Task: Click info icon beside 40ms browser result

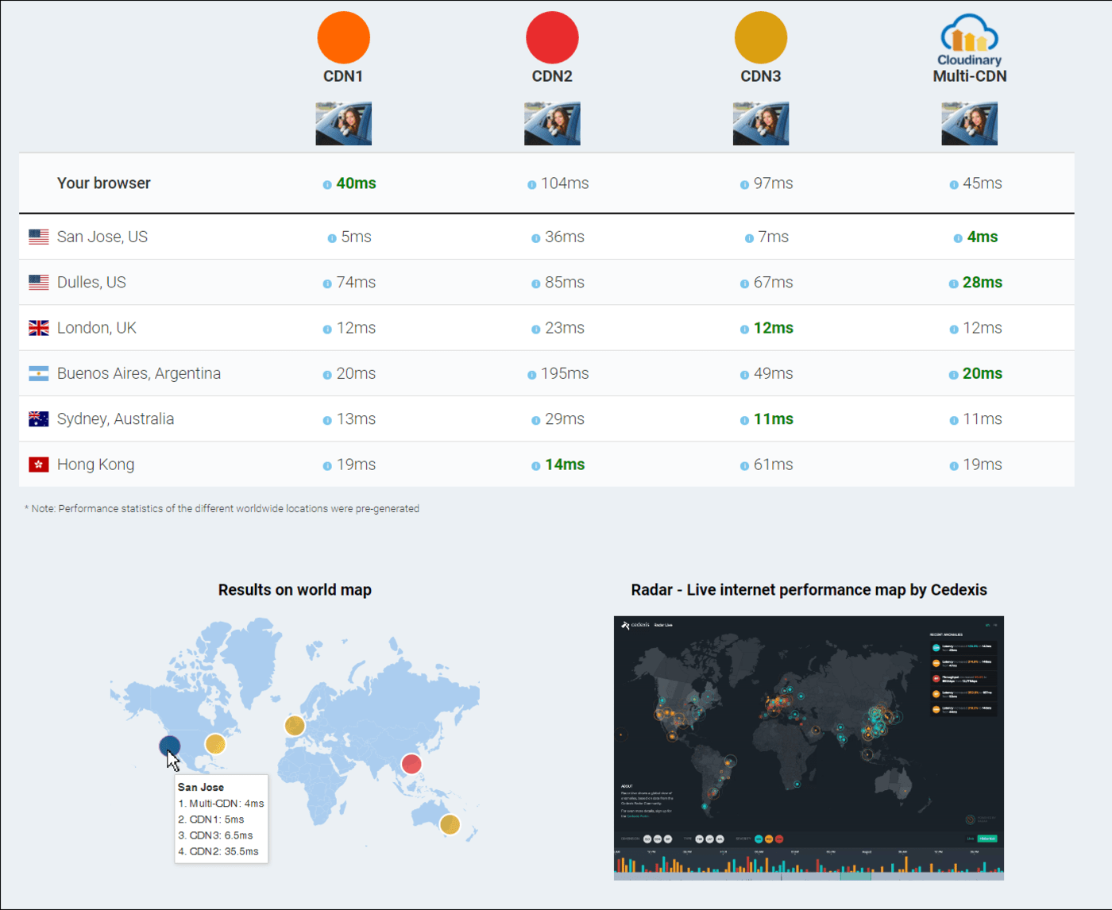Action: point(327,185)
